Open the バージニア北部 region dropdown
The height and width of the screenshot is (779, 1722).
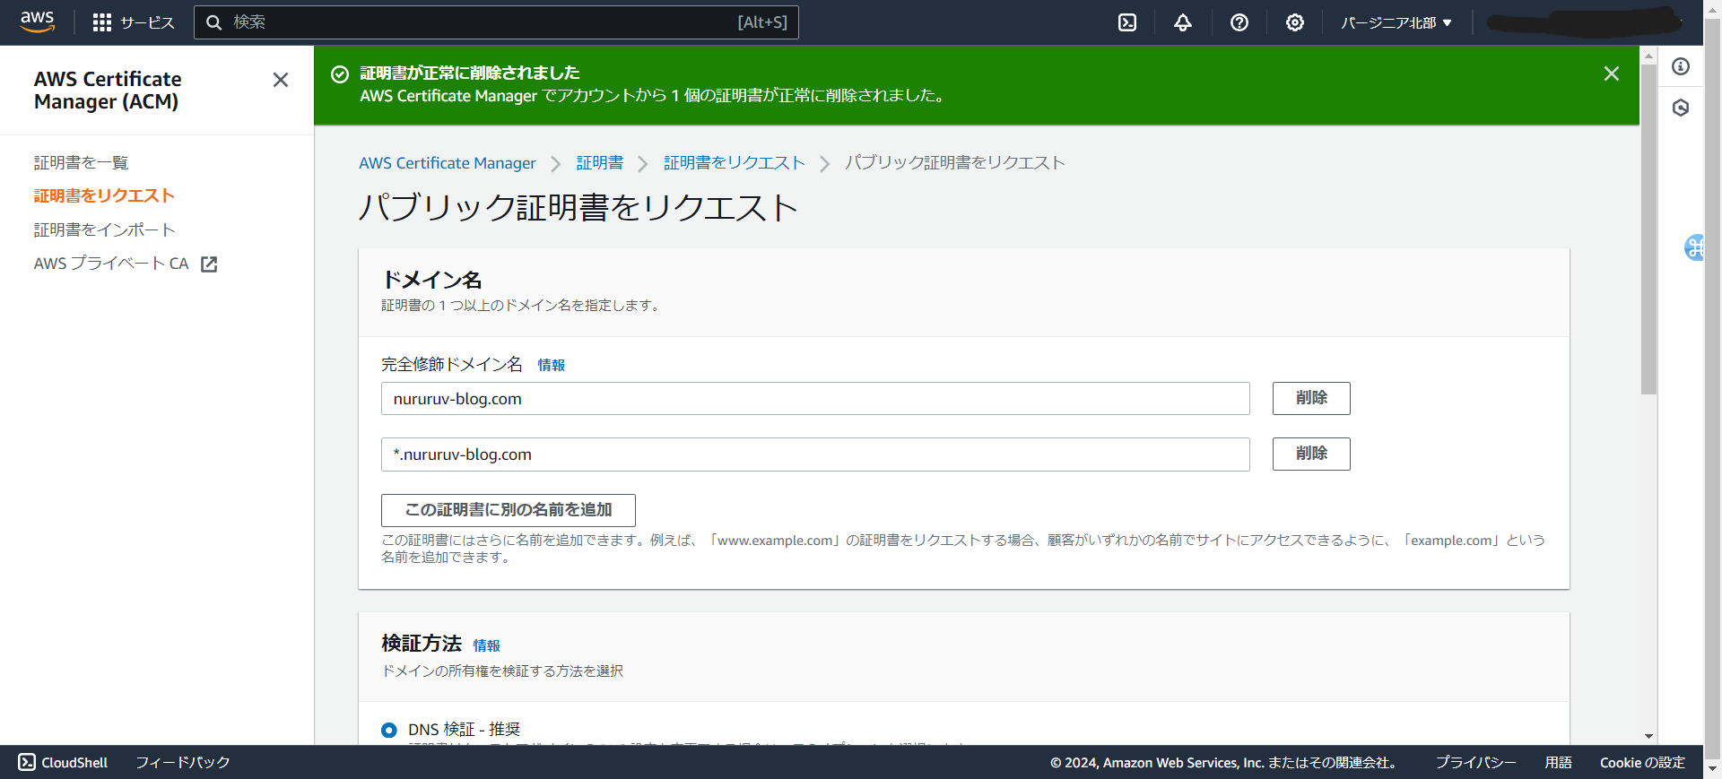pos(1396,22)
